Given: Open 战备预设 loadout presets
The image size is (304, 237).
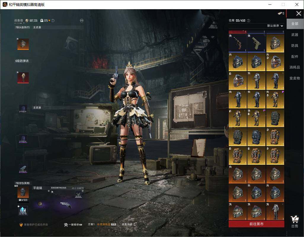Looking at the screenshot, I should coord(127,224).
